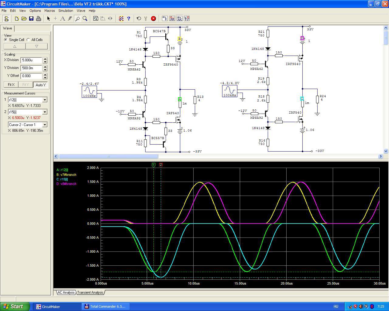389x311 pixels.
Task: Click the X Division input field
Action: (x=31, y=60)
